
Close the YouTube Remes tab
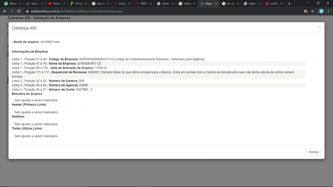[64, 4]
